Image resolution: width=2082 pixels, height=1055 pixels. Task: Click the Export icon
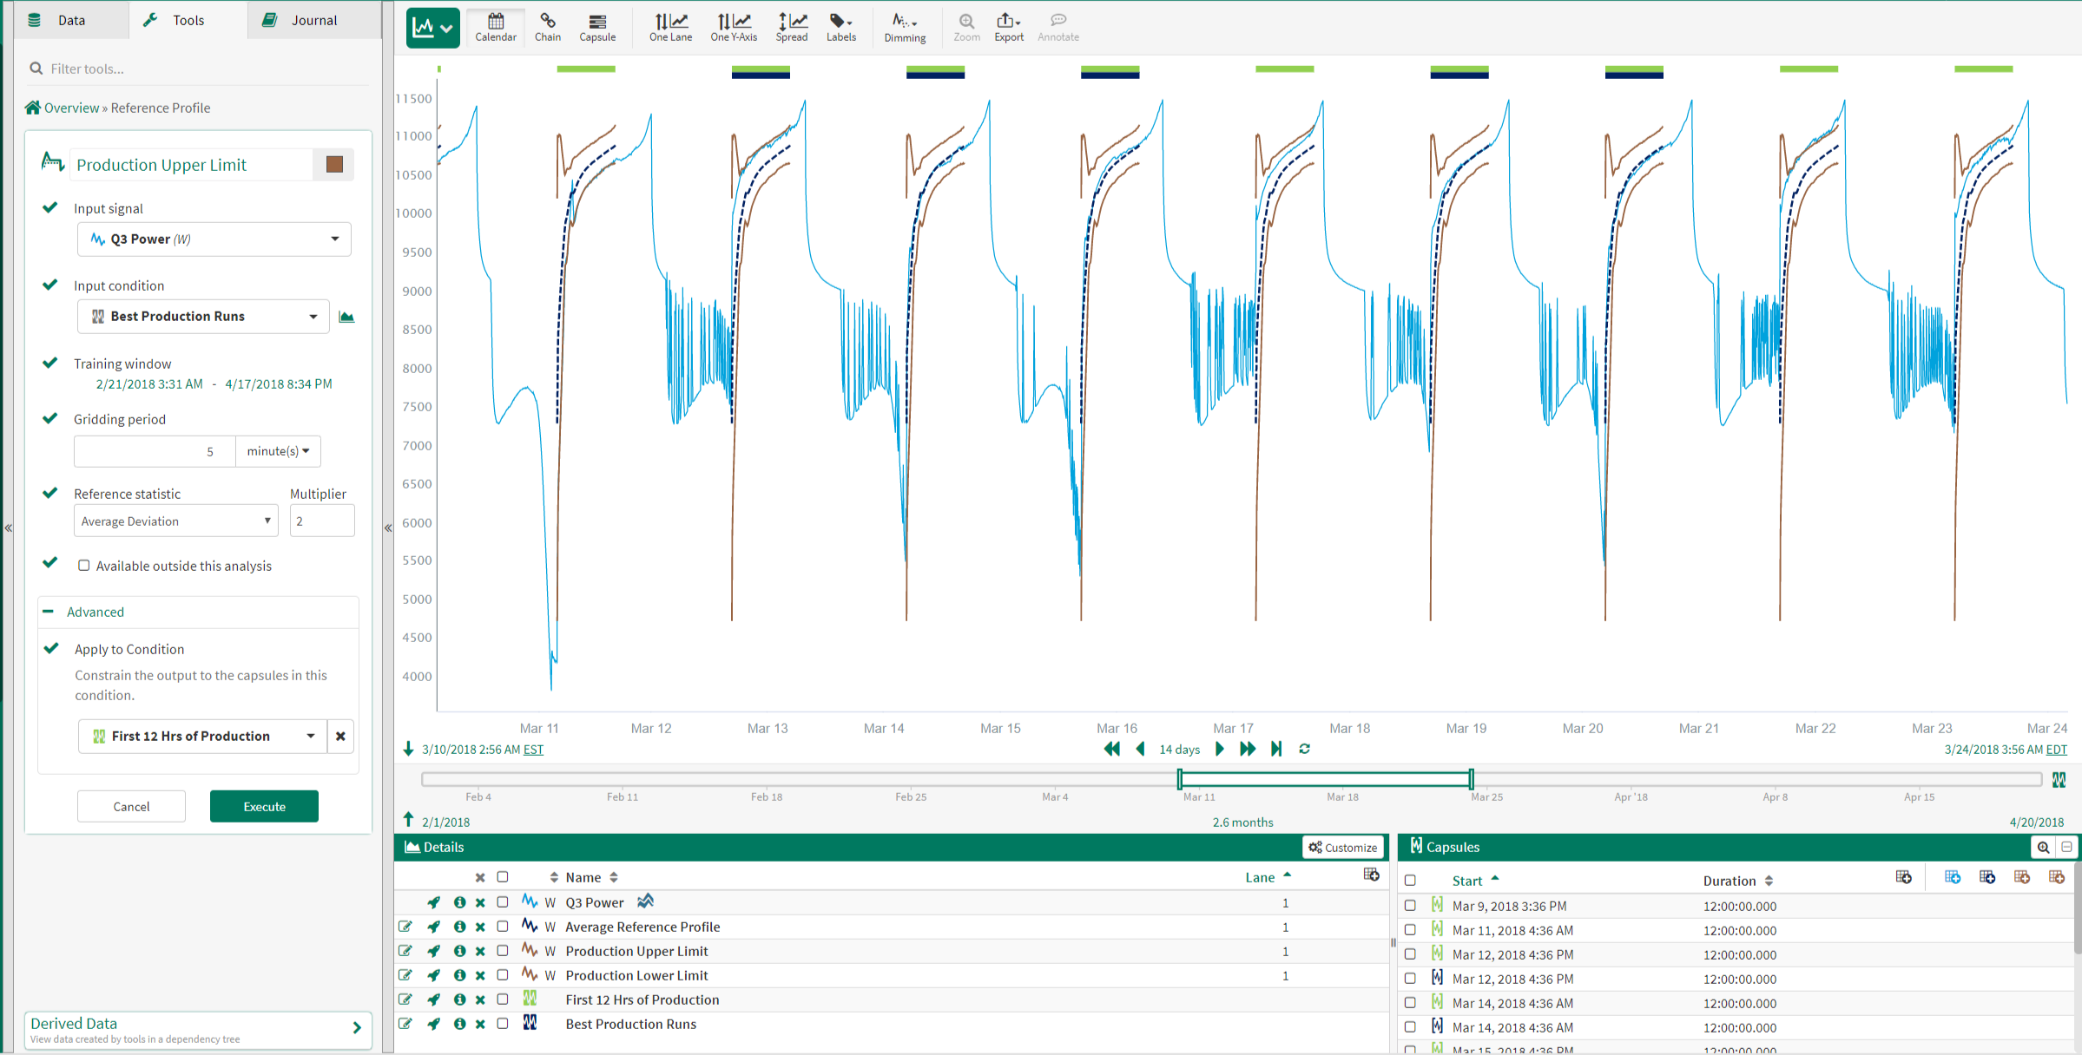tap(1008, 27)
